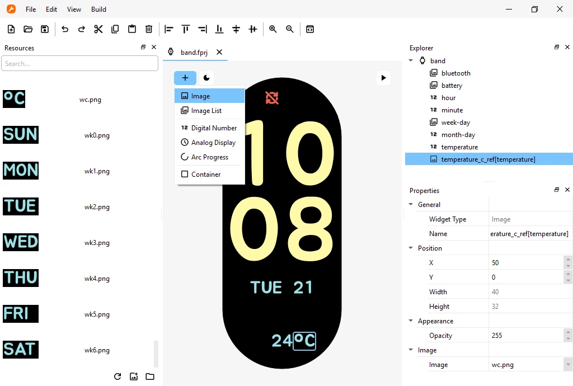Click the Delete trash icon
Viewport: 573px width, 386px height.
[x=148, y=29]
